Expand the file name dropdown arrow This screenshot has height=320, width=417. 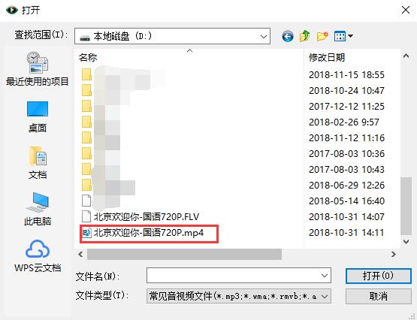click(x=325, y=276)
